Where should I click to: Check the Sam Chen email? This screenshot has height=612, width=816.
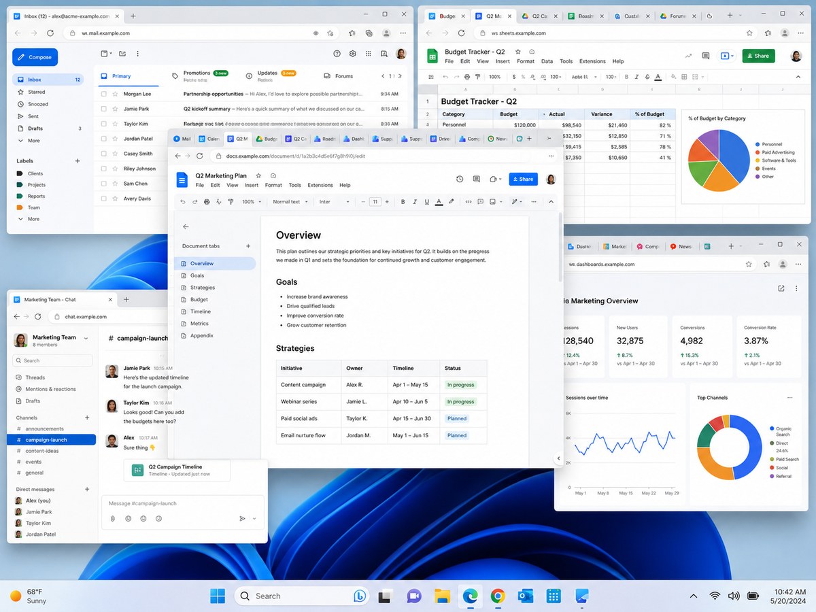(104, 184)
